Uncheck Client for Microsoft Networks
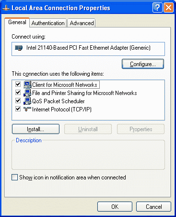176x217 pixels. tap(18, 84)
